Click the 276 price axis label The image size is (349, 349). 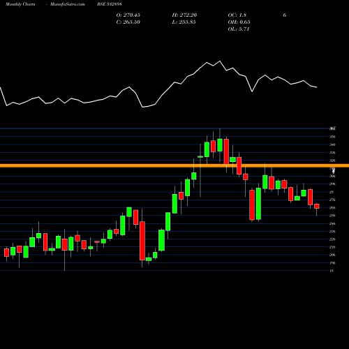[x=332, y=200]
